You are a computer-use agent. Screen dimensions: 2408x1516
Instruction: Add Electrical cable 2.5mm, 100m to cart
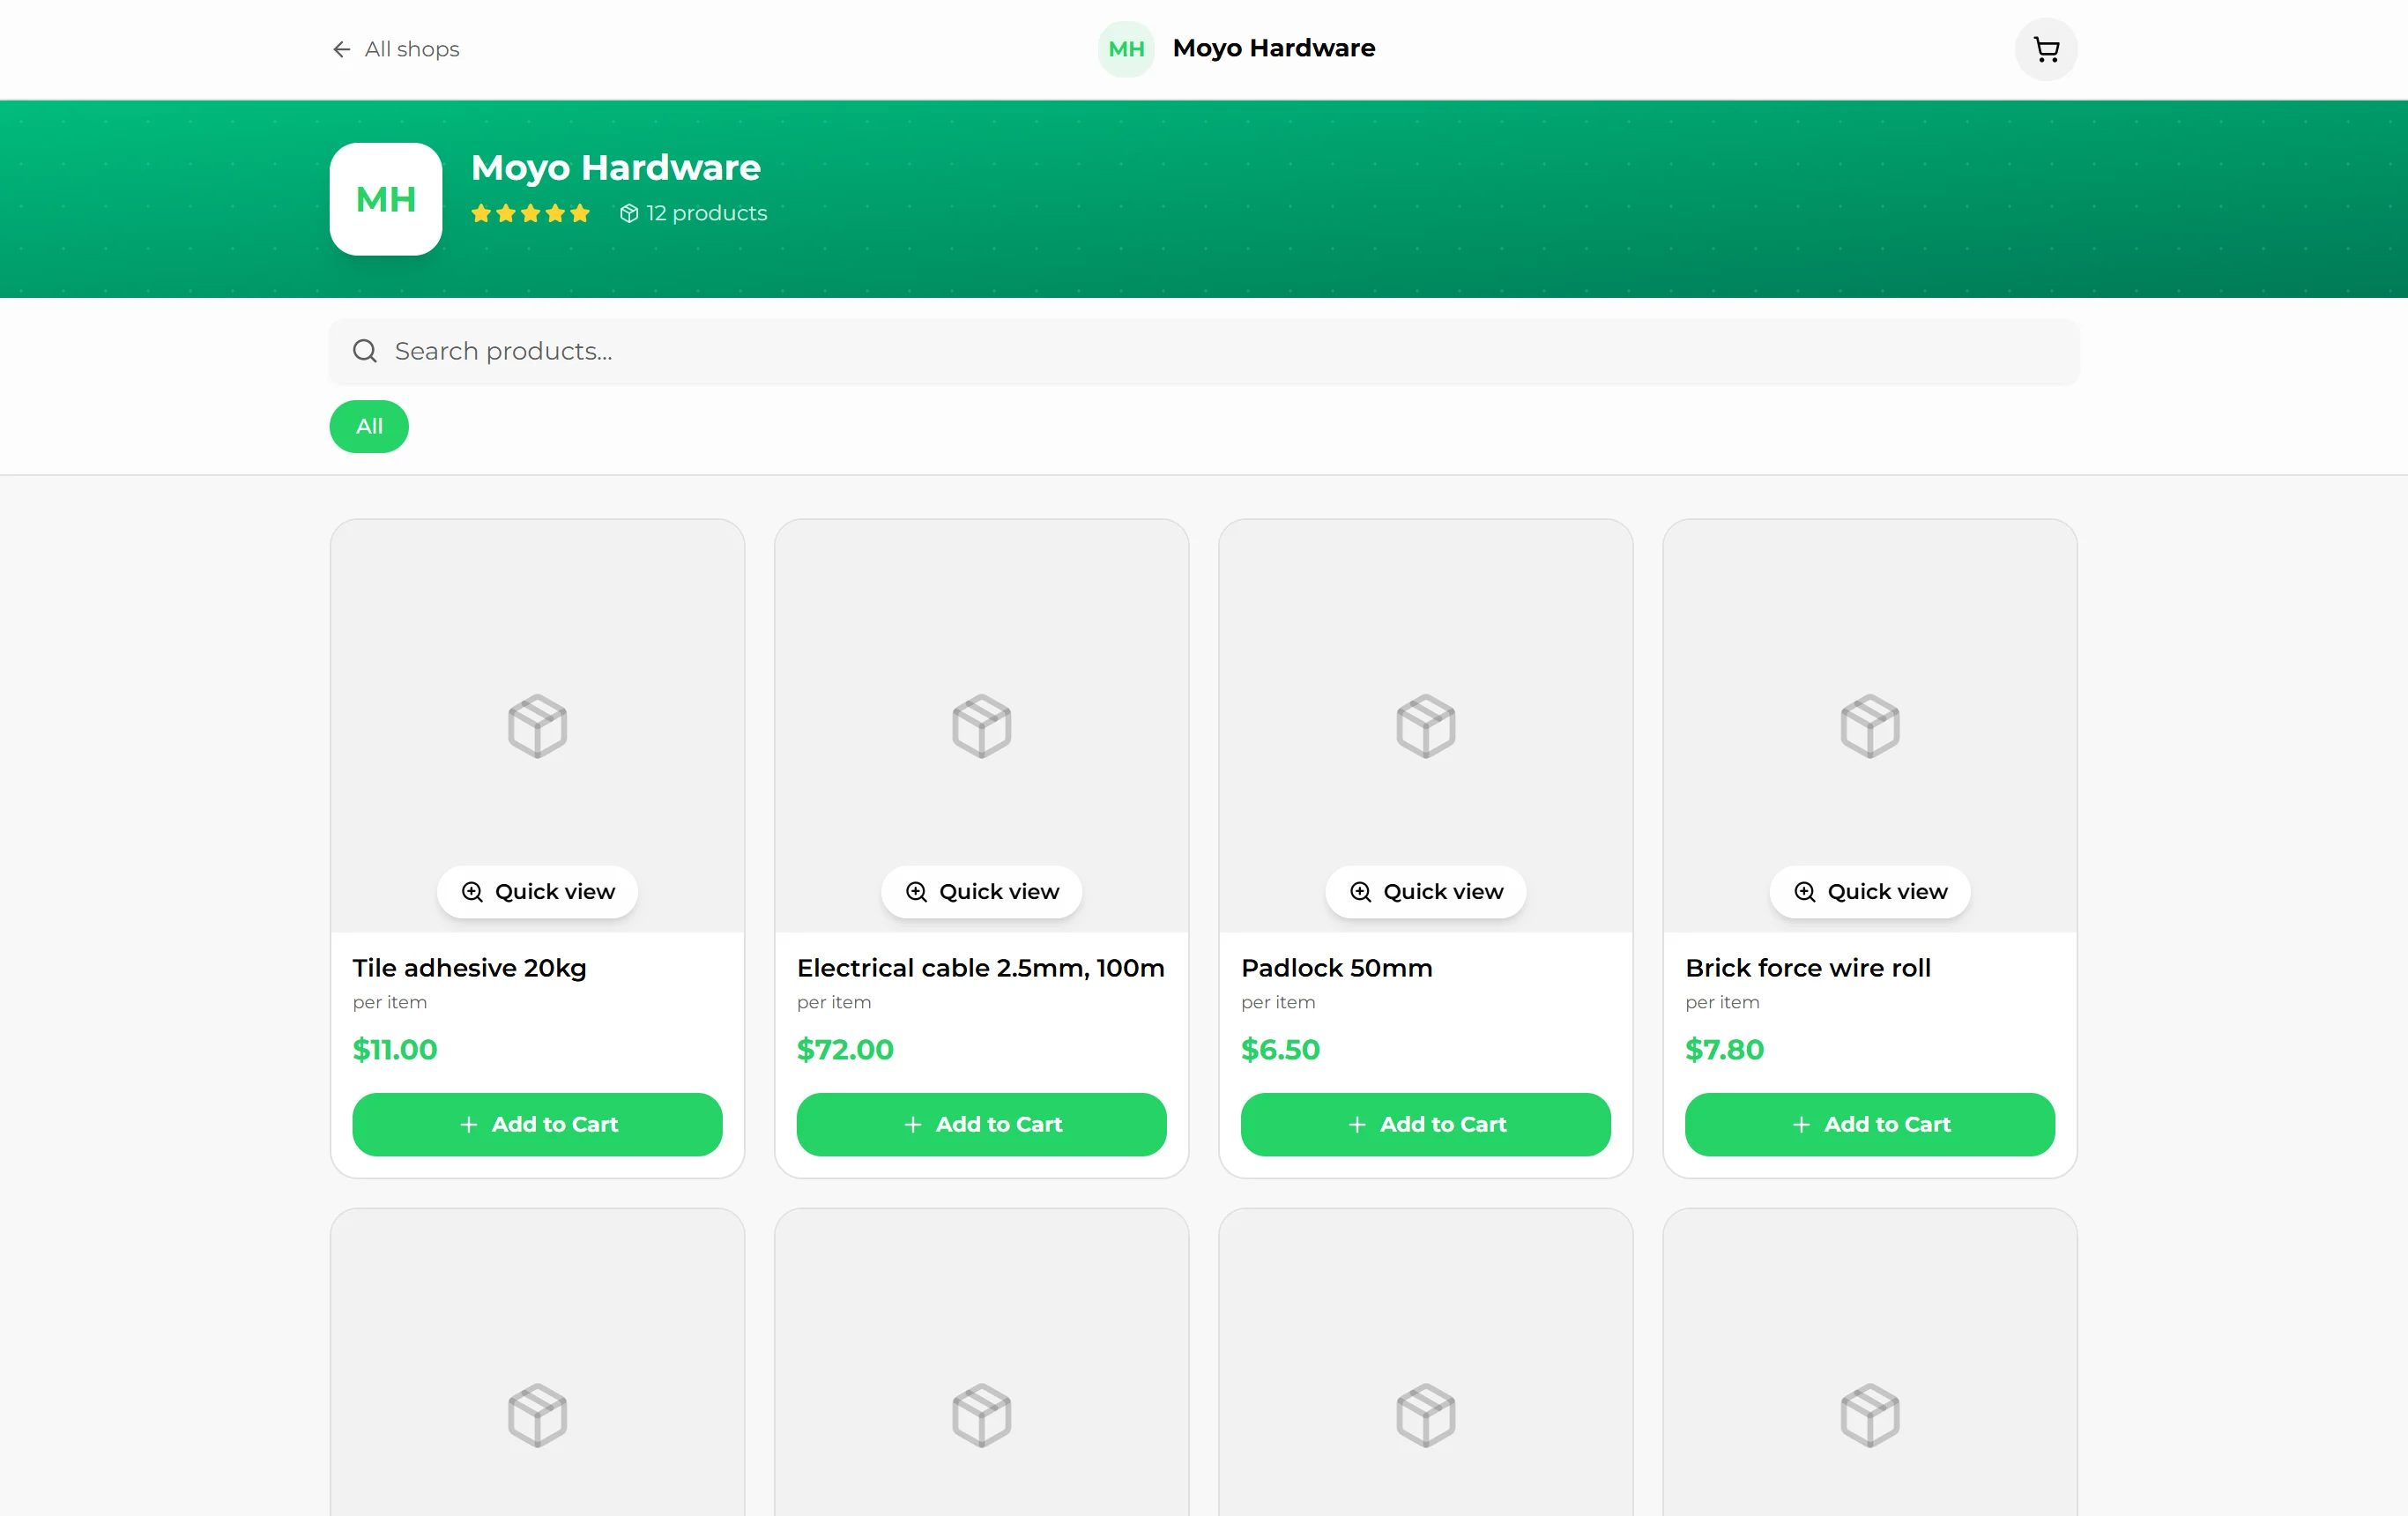981,1124
